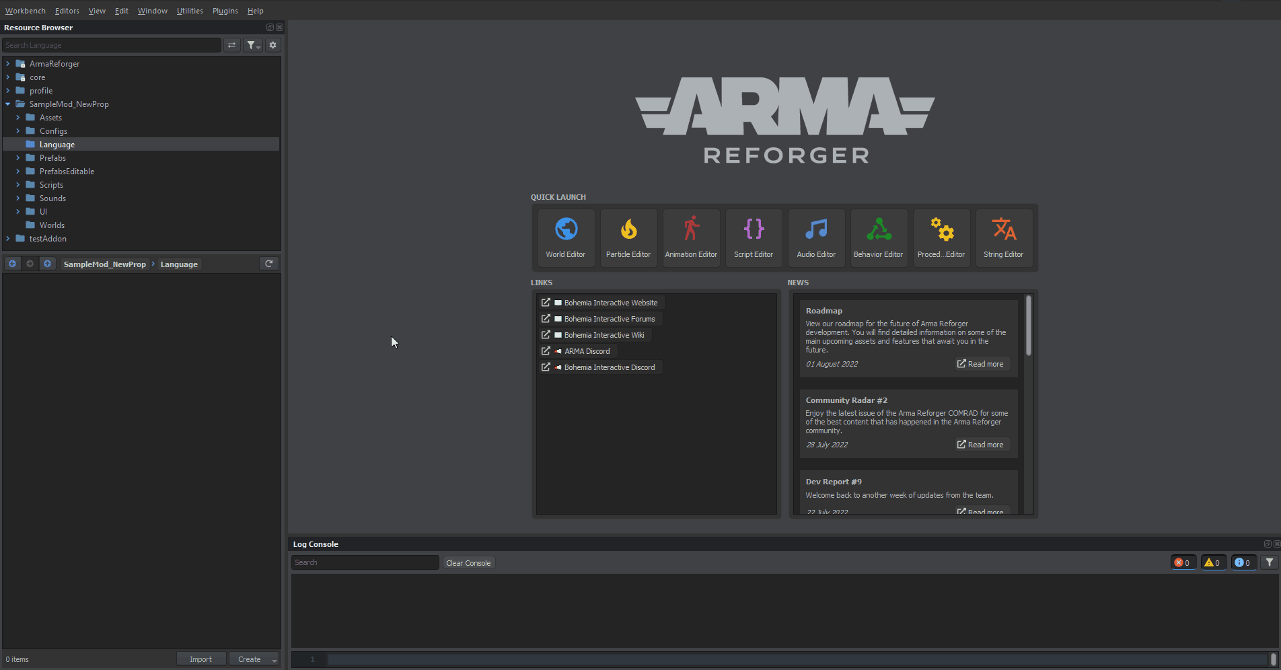
Task: Click the news panel scrollbar
Action: coord(1028,326)
